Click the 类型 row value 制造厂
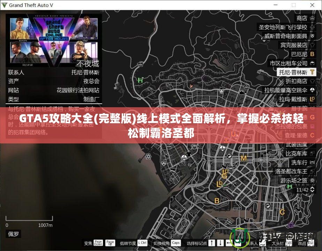The image size is (322, 251). [x=91, y=99]
